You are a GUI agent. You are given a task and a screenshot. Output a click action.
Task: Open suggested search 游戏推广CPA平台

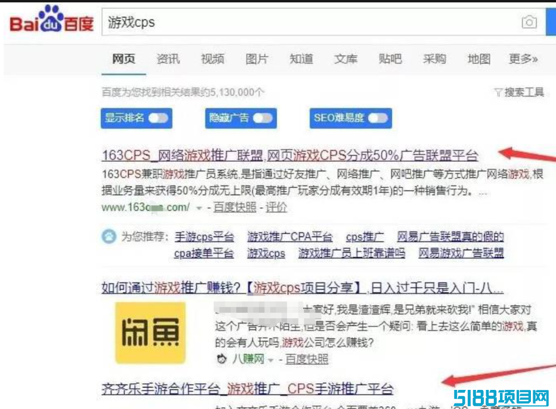[290, 236]
